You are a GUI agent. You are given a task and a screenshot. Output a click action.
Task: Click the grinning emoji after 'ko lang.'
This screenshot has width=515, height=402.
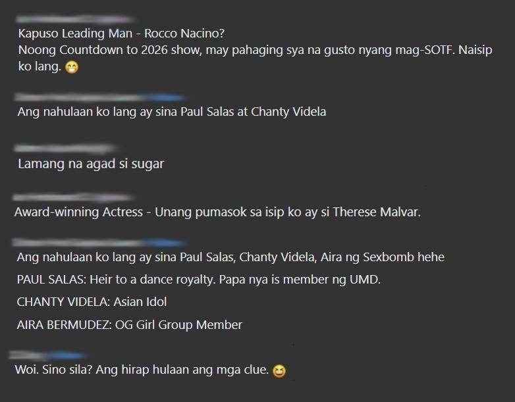[72, 67]
